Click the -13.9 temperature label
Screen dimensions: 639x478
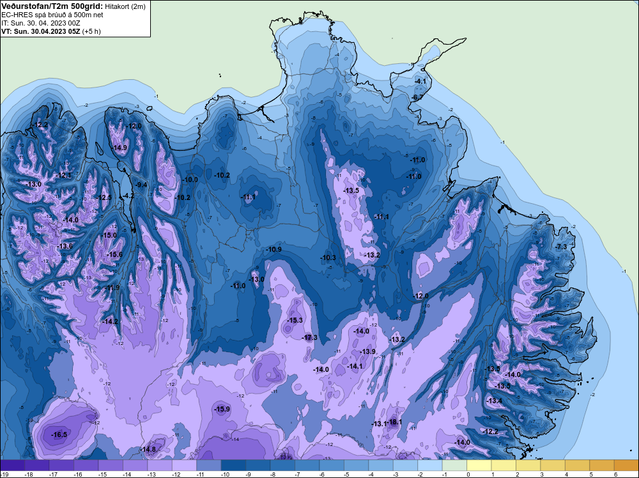click(368, 351)
